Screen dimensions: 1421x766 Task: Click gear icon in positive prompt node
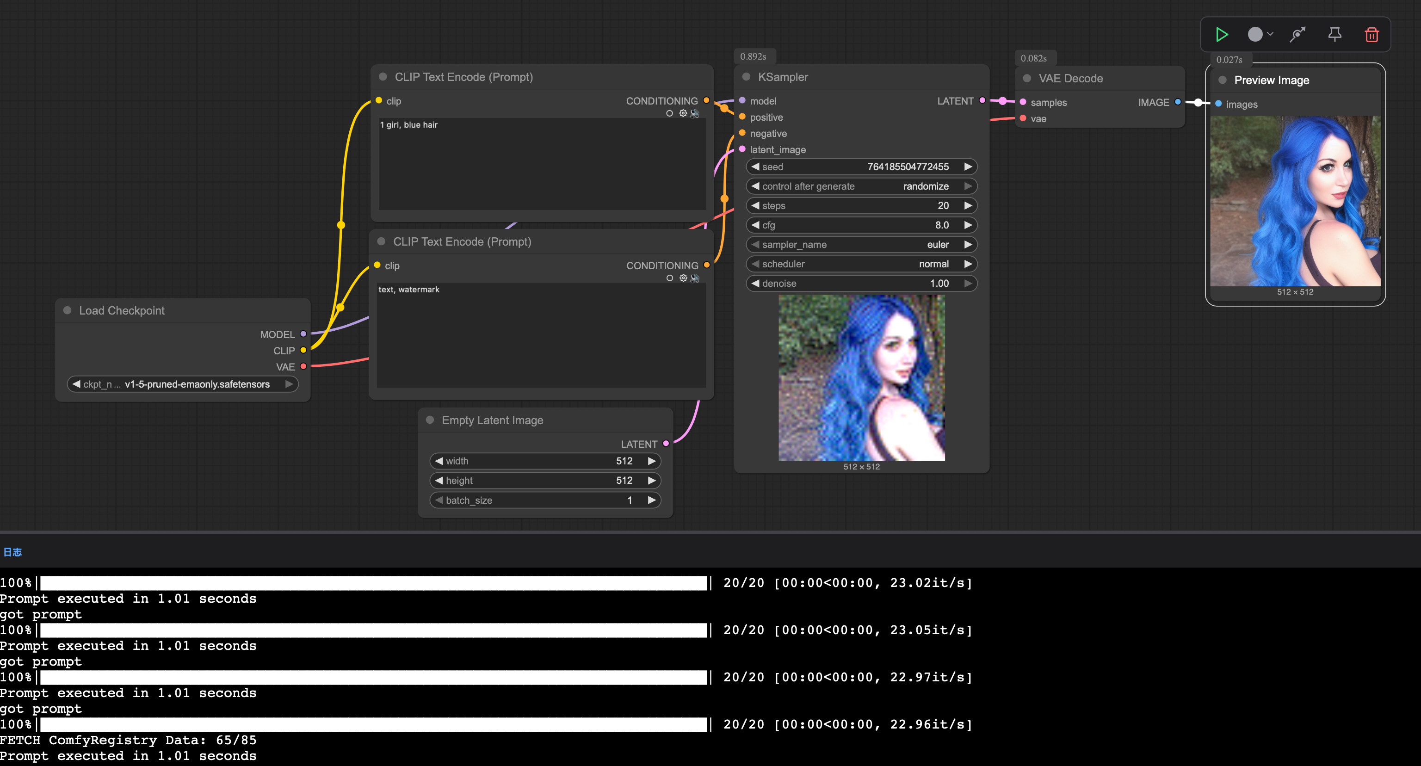click(683, 113)
